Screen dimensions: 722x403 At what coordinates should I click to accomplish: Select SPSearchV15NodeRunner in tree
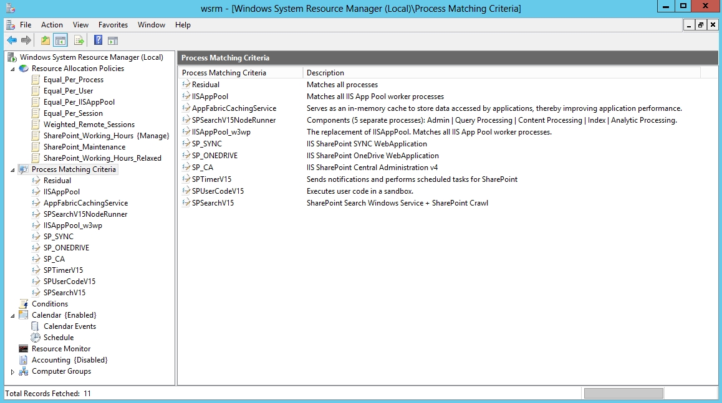pyautogui.click(x=85, y=214)
